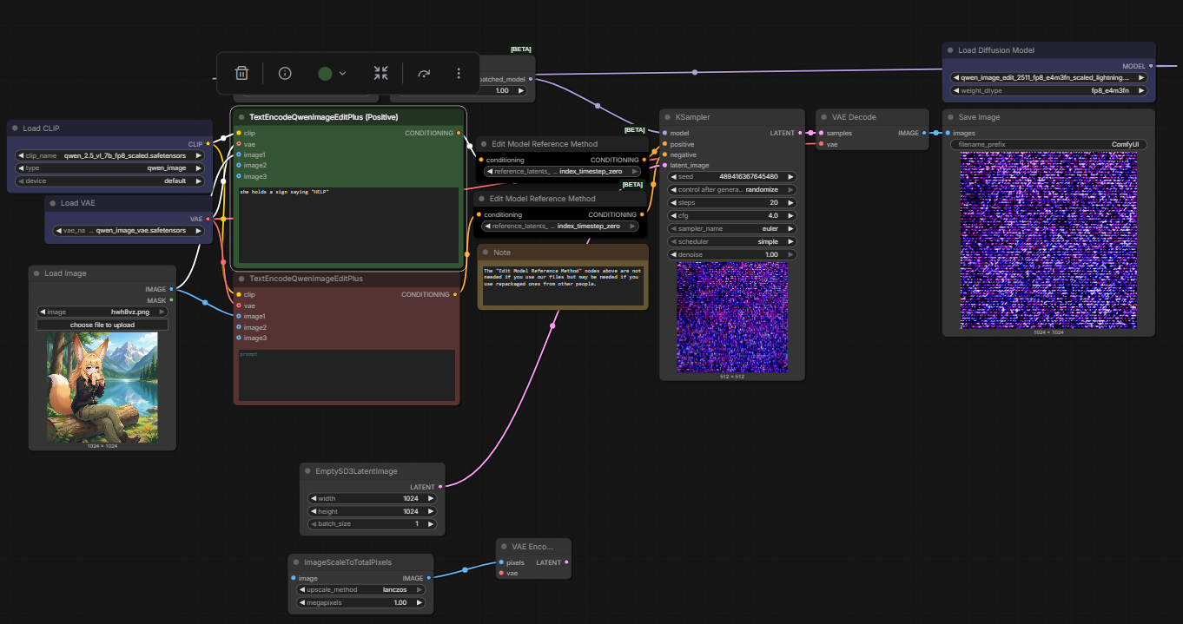Click the left arrow on the width field

click(x=314, y=498)
